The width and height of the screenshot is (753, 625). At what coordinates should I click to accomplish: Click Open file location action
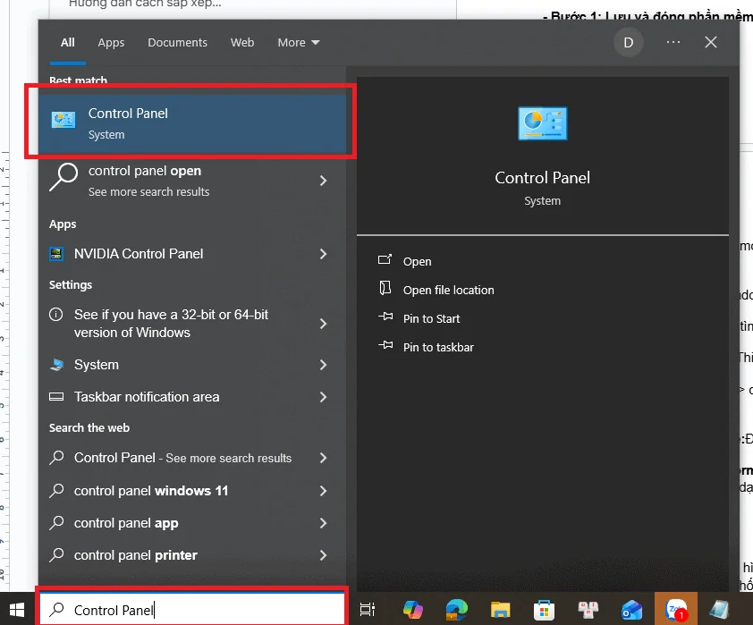(449, 290)
